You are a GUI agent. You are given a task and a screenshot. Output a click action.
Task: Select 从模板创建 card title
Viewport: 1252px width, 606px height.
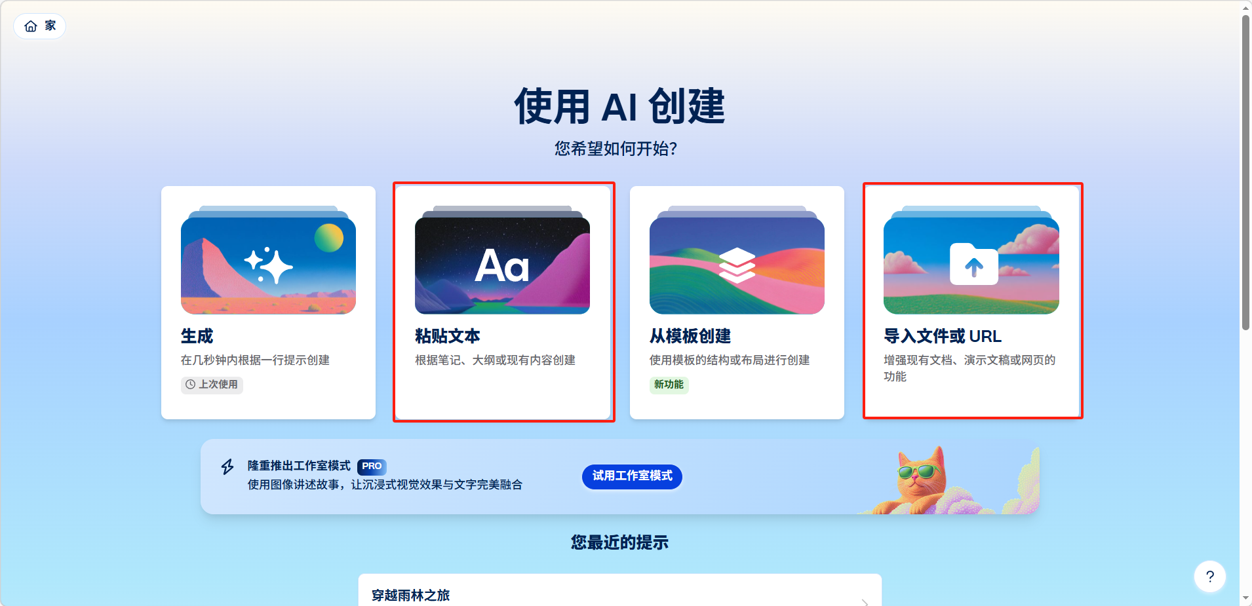coord(690,336)
